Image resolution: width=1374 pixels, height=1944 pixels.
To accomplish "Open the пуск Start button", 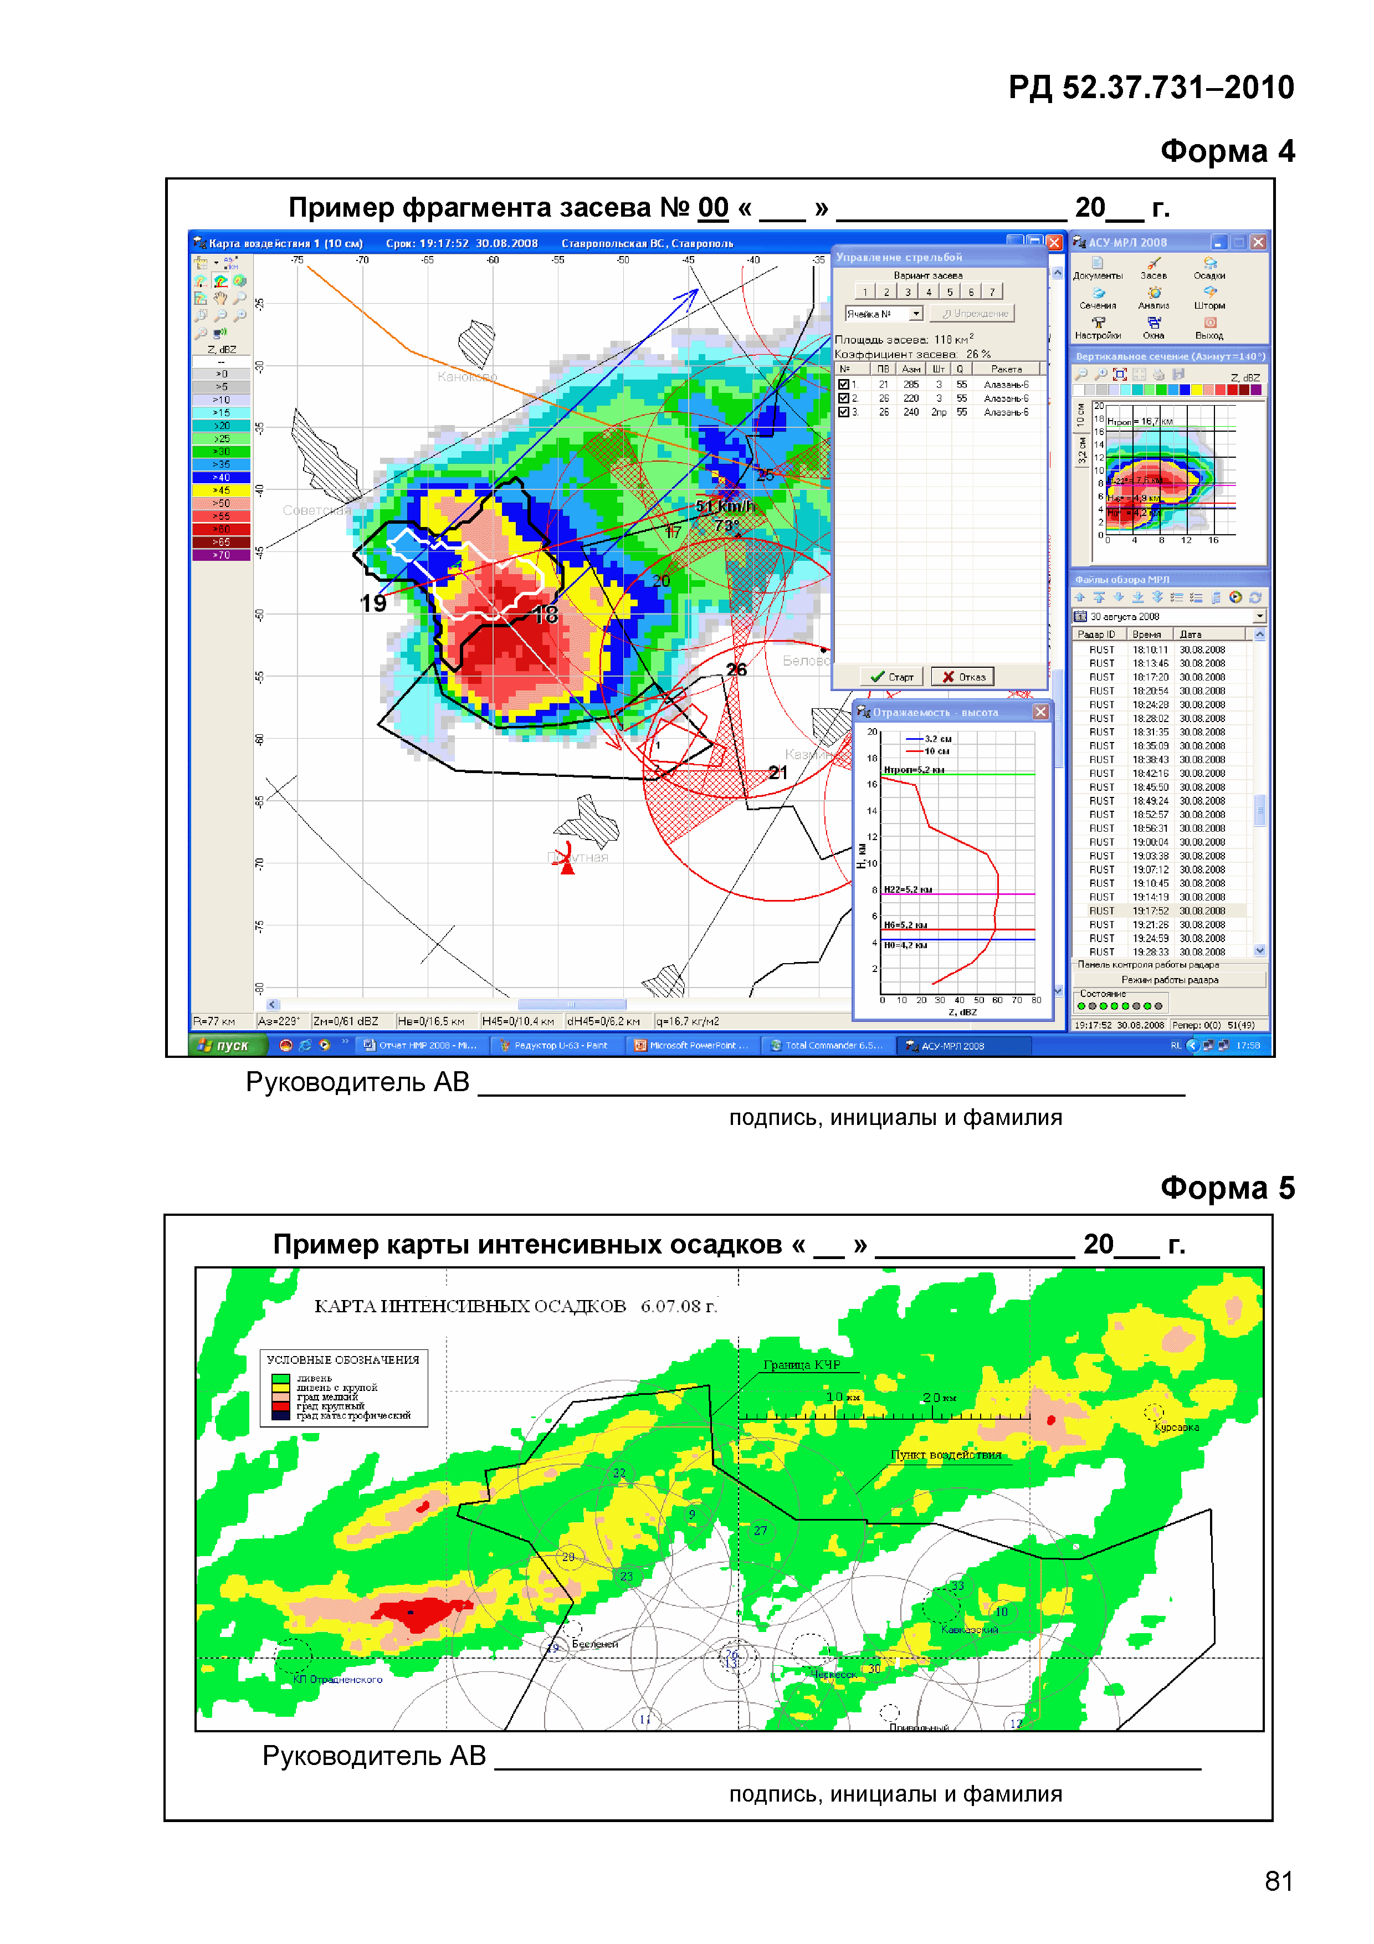I will point(229,1046).
